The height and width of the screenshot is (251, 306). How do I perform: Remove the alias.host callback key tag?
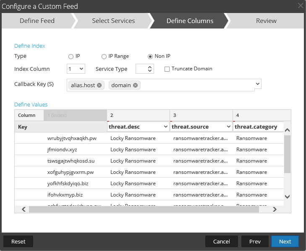[99, 85]
